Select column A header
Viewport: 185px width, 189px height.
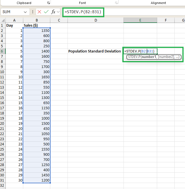click(x=14, y=20)
